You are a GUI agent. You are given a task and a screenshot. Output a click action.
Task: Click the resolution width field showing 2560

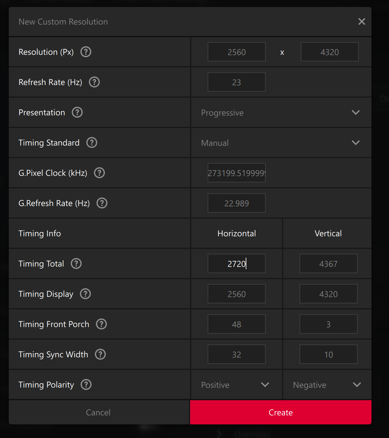(x=236, y=52)
